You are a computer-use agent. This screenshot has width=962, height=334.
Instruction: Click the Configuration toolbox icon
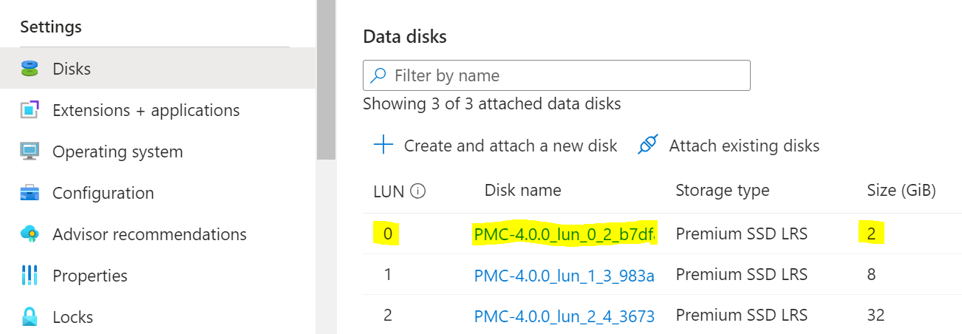point(29,193)
